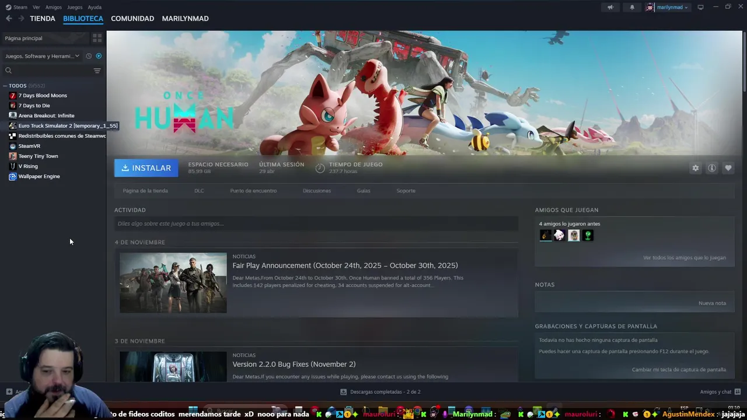747x420 pixels.
Task: Open game settings gear icon
Action: [695, 168]
